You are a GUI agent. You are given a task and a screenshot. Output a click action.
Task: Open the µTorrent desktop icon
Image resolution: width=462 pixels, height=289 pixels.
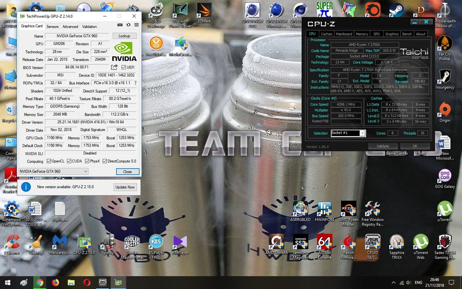(445, 211)
